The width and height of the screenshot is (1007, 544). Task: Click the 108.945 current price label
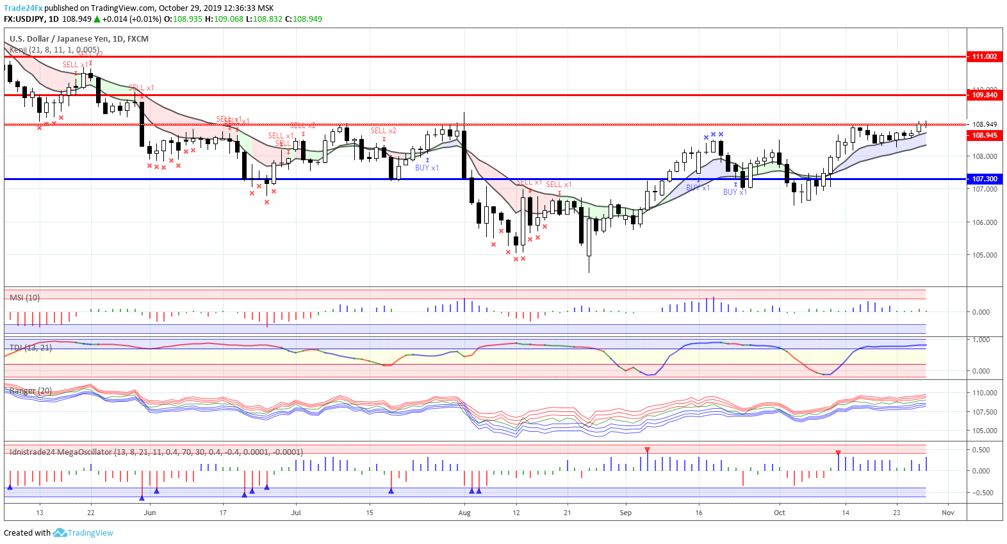[985, 135]
